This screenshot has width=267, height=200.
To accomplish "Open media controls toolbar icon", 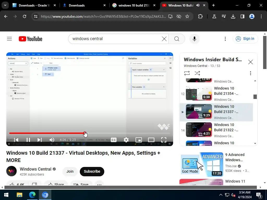I will (224, 16).
